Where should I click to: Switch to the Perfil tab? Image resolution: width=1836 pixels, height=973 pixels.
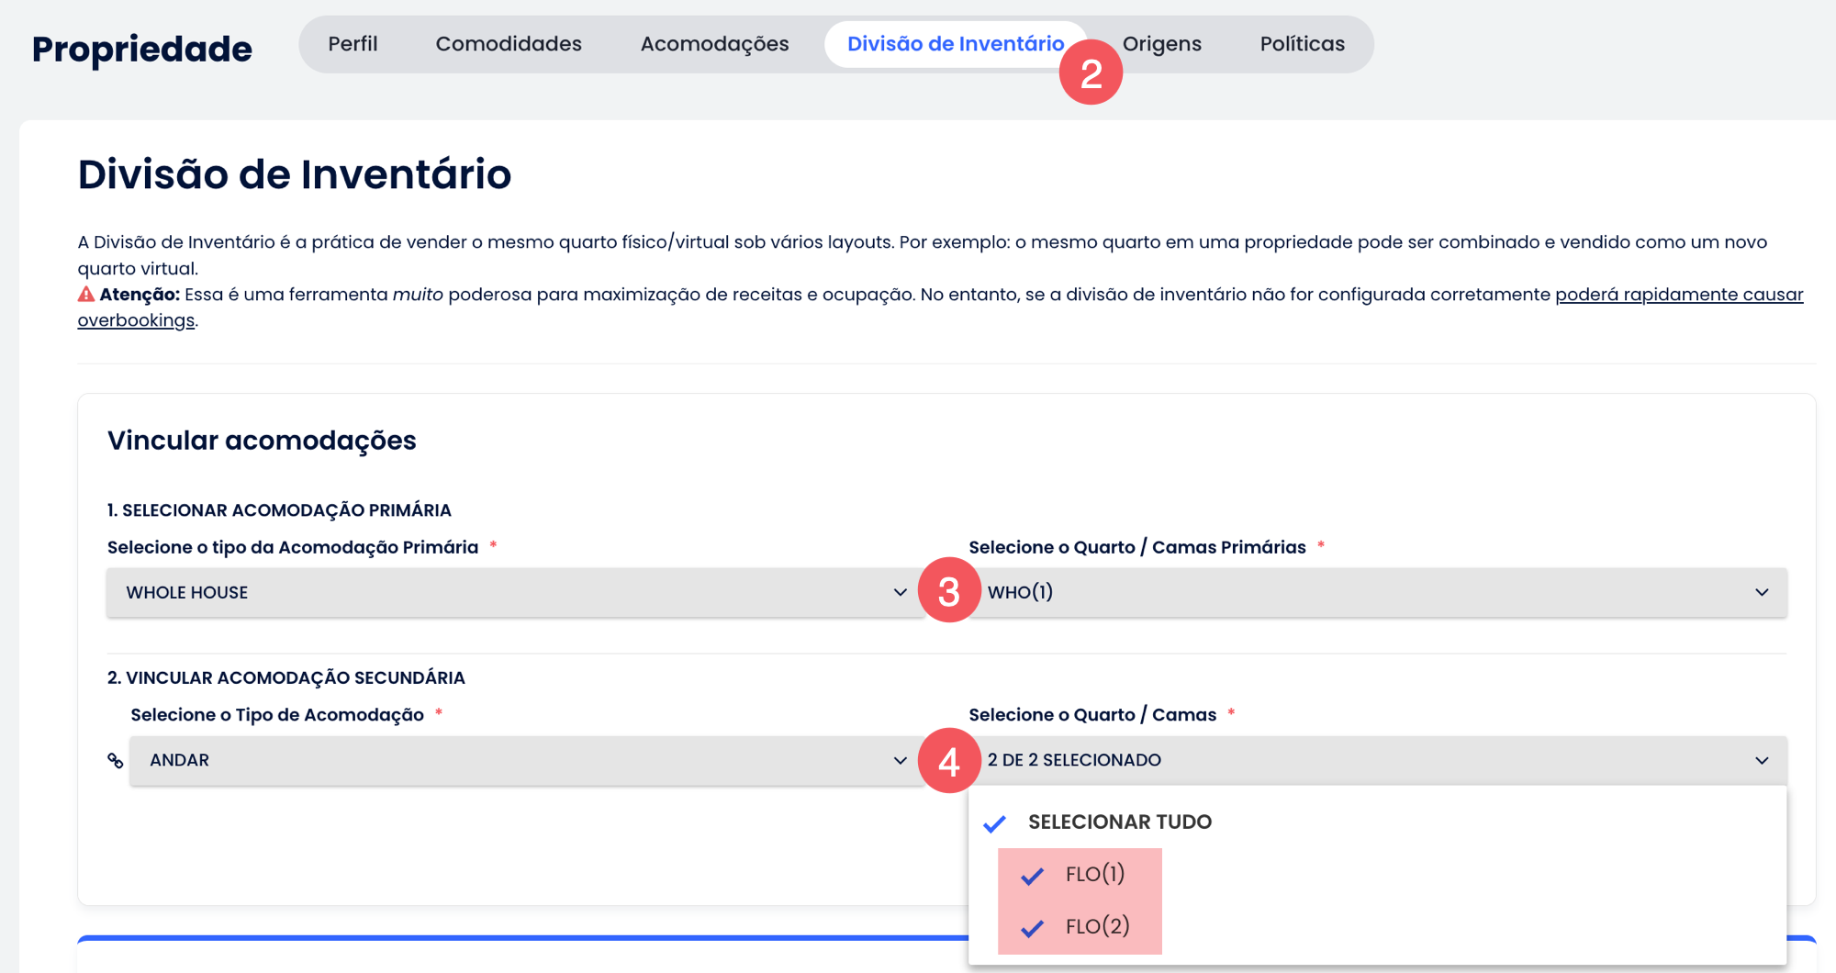coord(353,44)
